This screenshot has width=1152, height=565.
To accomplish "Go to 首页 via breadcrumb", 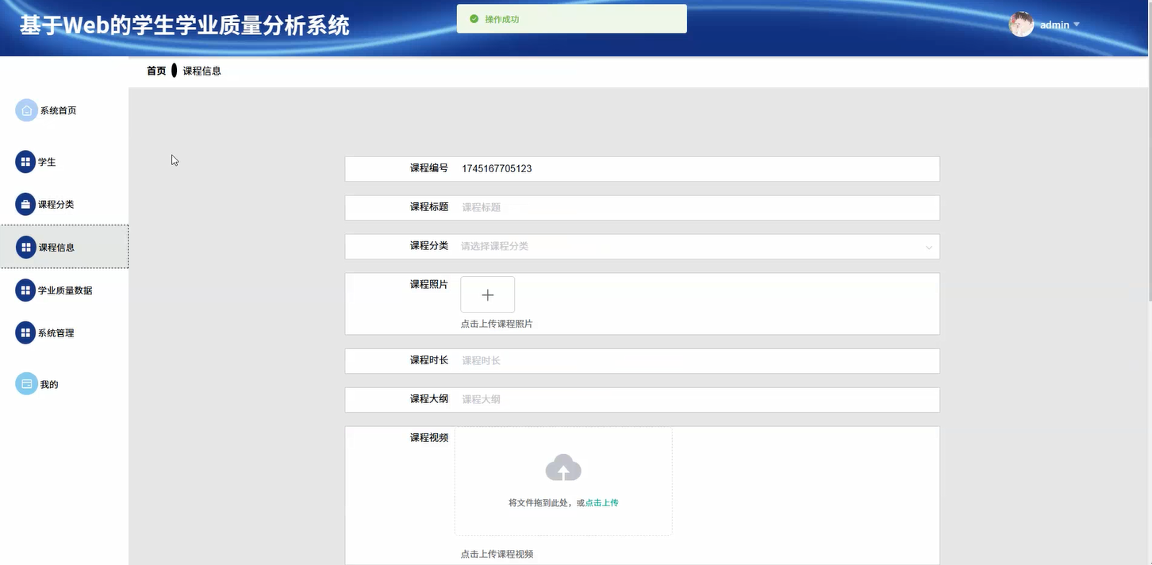I will tap(155, 71).
